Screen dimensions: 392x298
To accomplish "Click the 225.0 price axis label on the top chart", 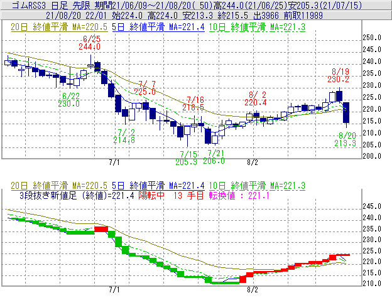I will coord(372,97).
